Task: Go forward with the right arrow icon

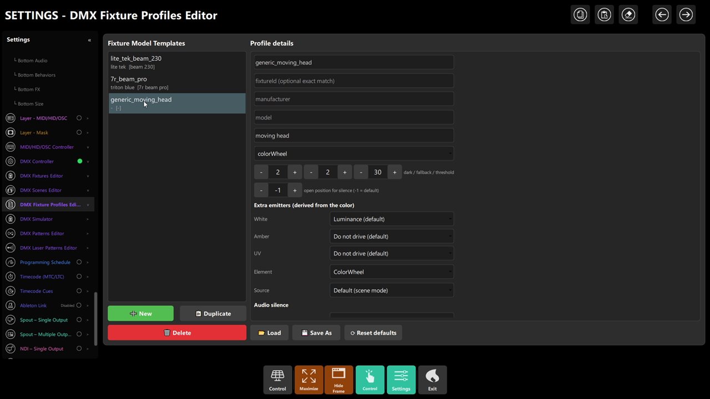Action: [x=686, y=15]
